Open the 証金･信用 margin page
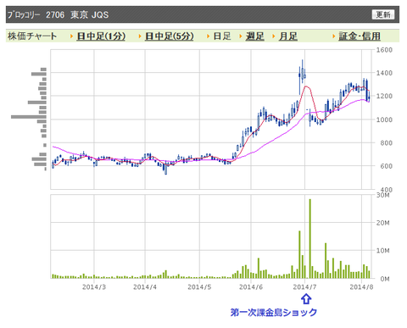The width and height of the screenshot is (407, 328). coord(360,36)
